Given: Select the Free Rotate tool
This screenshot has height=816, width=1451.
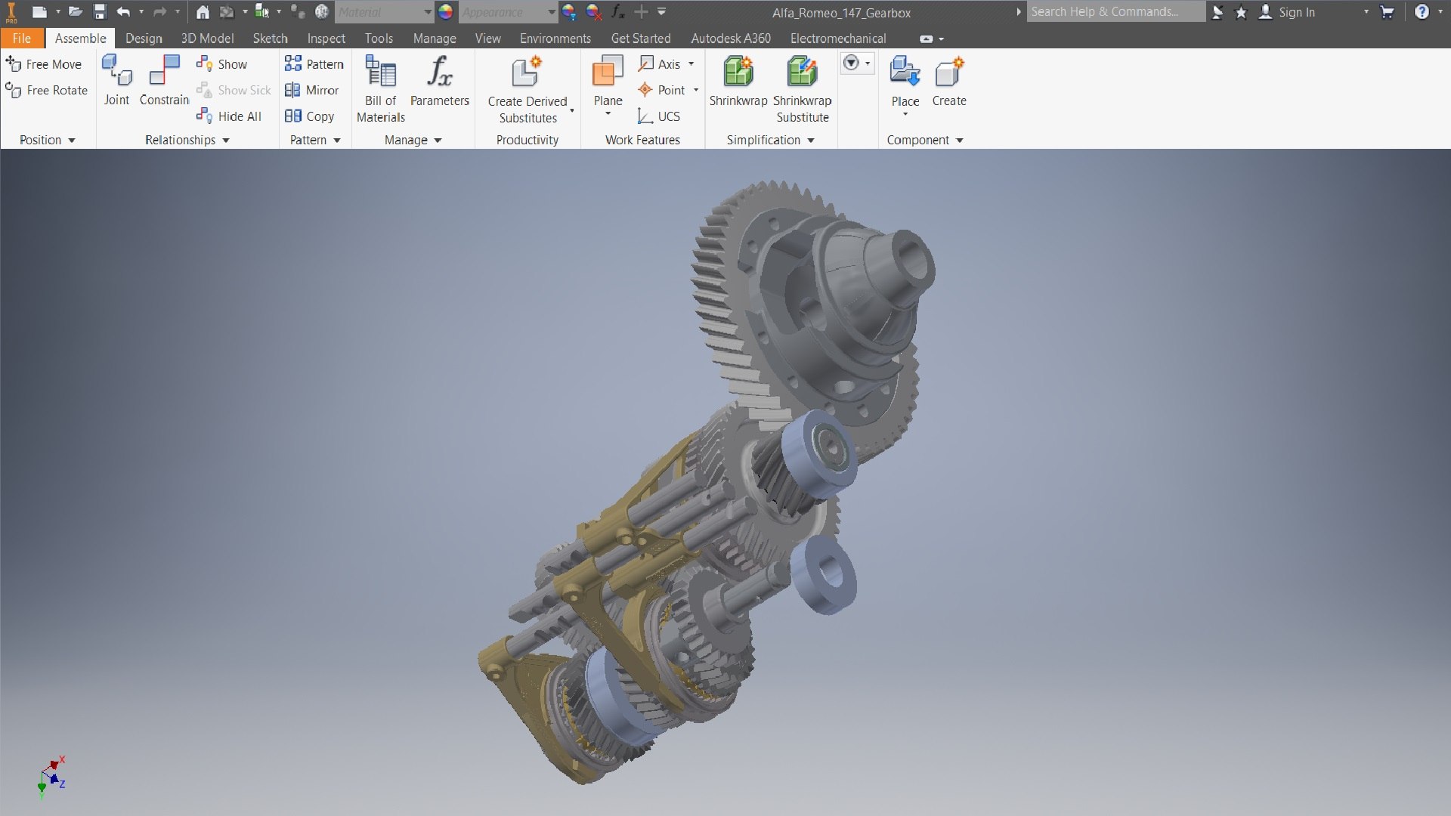Looking at the screenshot, I should coord(47,90).
